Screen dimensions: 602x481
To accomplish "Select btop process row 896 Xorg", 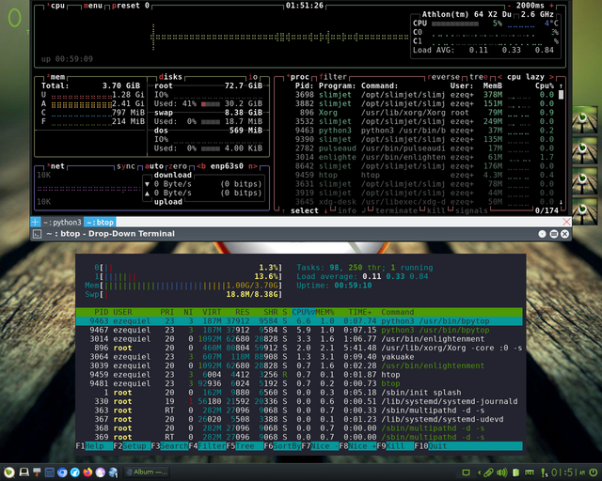I will tap(424, 113).
